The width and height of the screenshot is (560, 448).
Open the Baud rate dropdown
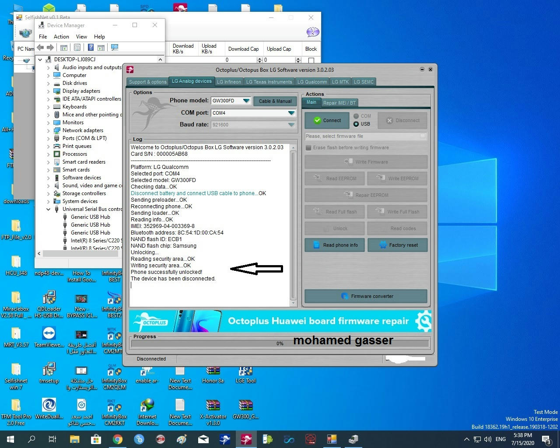click(x=291, y=125)
